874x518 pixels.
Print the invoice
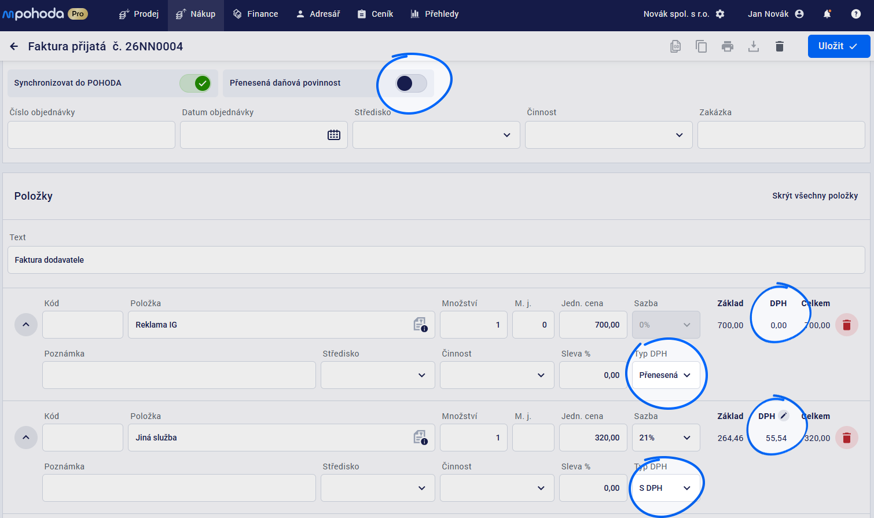728,46
